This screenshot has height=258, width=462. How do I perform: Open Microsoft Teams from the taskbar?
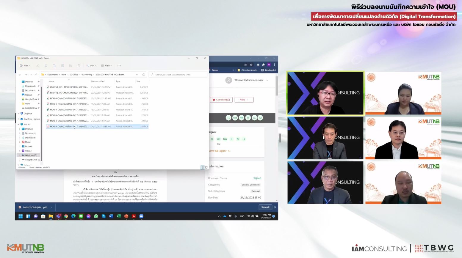pyautogui.click(x=58, y=216)
